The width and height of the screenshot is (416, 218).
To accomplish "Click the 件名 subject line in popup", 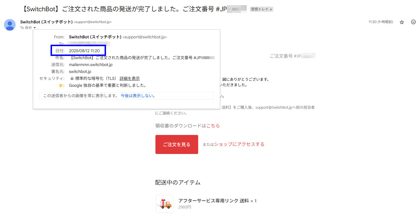I will click(142, 58).
